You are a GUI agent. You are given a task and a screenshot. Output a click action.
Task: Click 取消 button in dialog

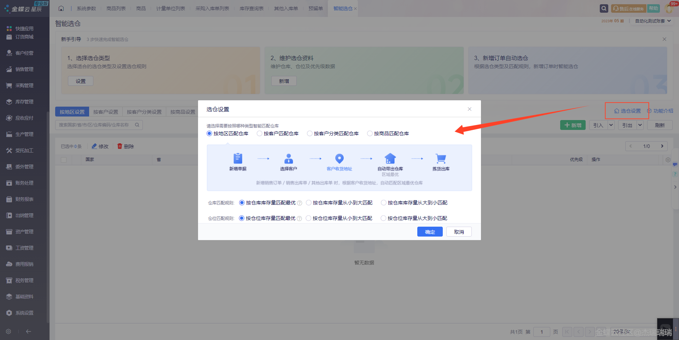(x=459, y=232)
